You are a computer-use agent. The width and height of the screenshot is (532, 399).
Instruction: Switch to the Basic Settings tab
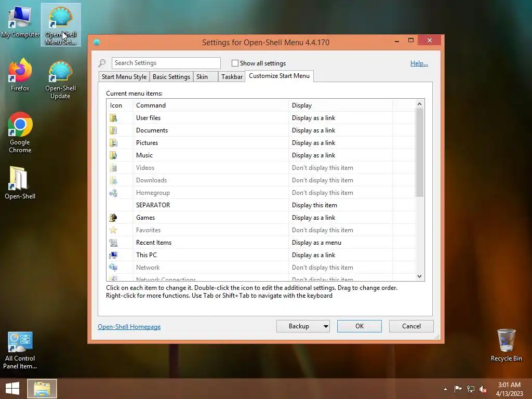pyautogui.click(x=171, y=77)
